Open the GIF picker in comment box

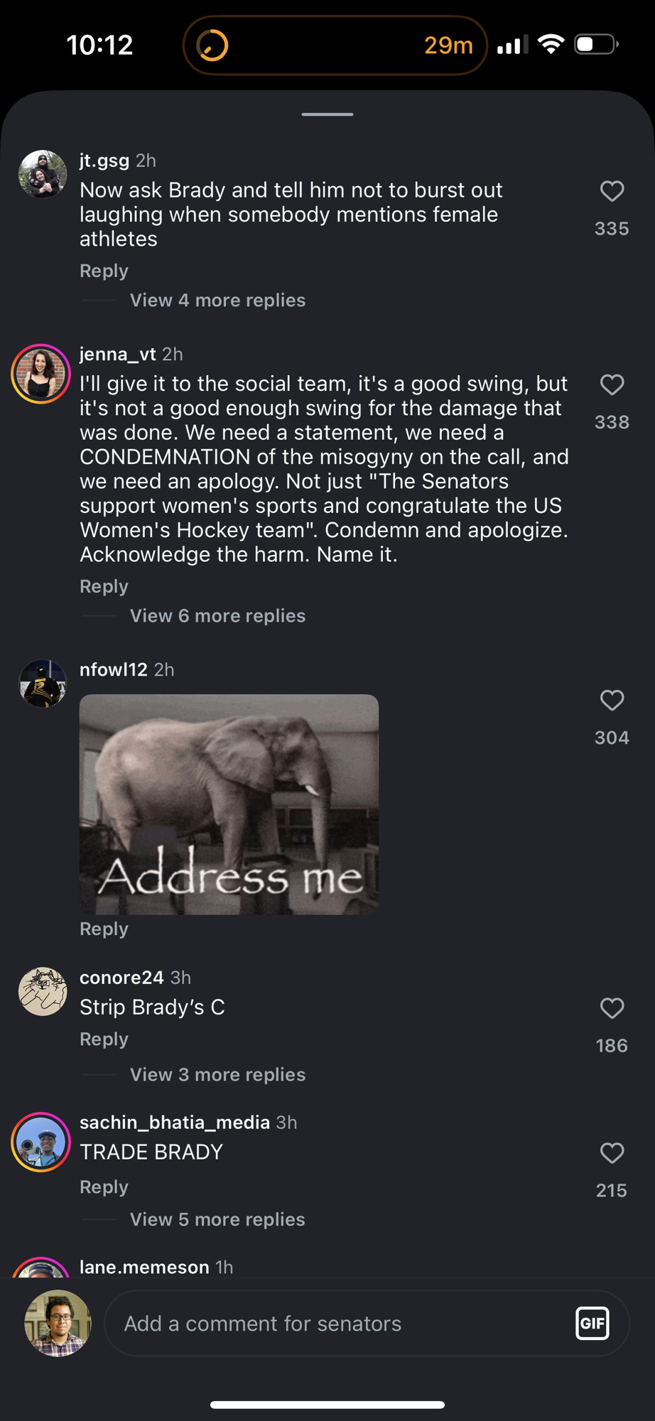pyautogui.click(x=592, y=1323)
